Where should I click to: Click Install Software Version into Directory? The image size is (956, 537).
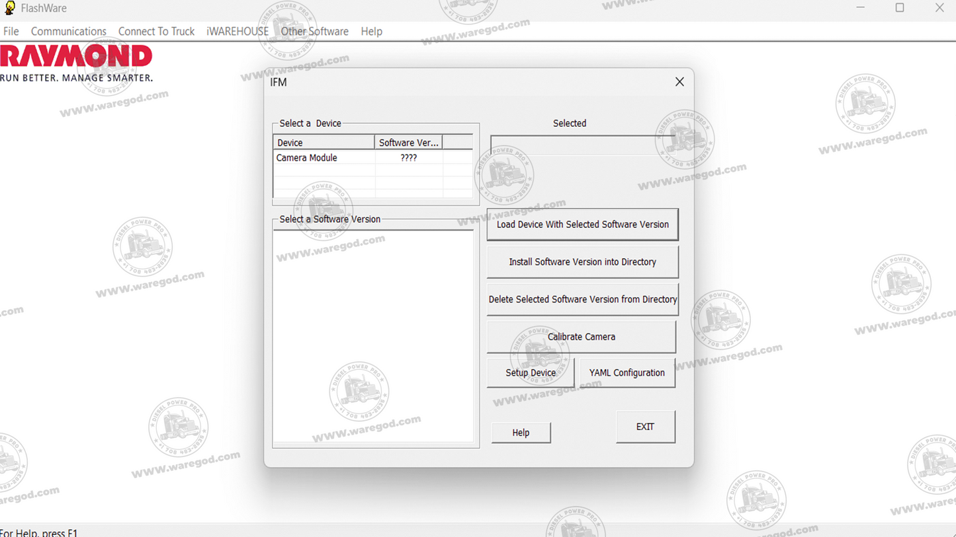[582, 262]
